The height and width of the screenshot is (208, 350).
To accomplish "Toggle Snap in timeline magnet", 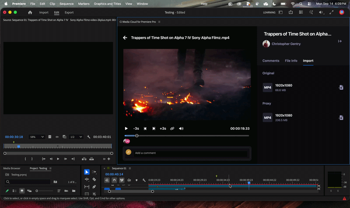I will 114,180.
